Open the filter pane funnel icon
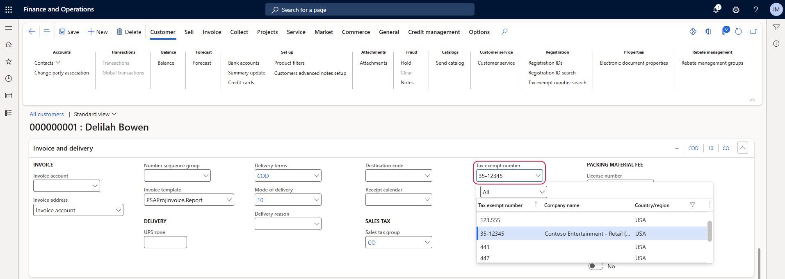785x279 pixels. 776,27
